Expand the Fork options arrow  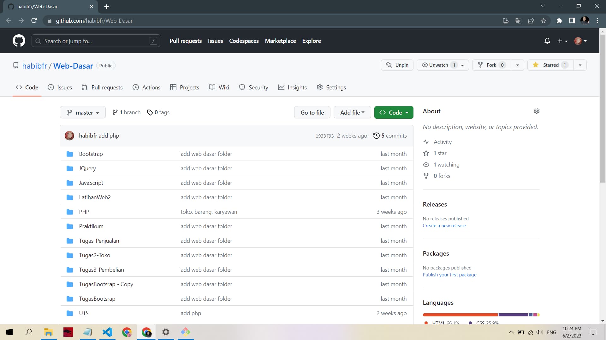[518, 65]
